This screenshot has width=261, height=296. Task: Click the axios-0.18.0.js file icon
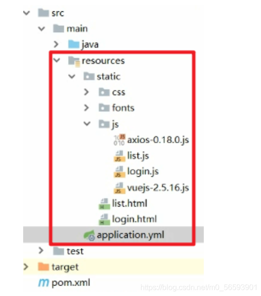pos(119,140)
